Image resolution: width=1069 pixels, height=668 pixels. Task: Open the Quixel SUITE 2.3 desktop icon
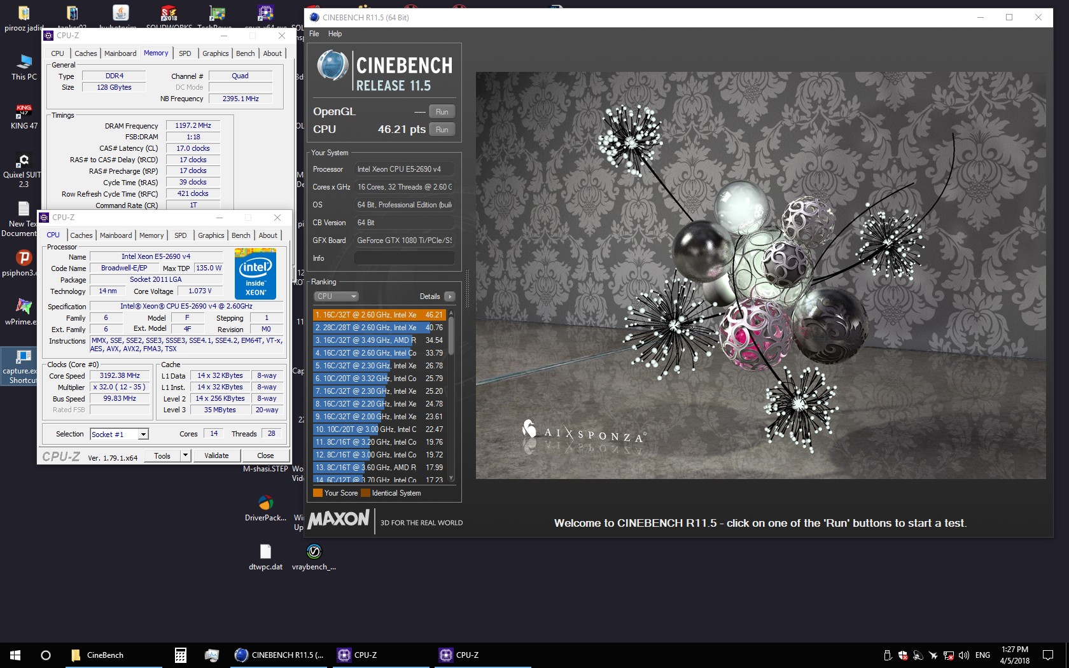tap(23, 169)
